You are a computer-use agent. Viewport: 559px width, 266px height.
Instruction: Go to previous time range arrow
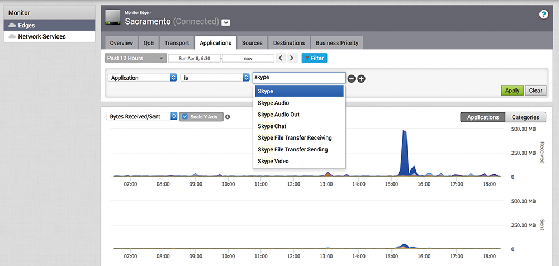(x=281, y=58)
